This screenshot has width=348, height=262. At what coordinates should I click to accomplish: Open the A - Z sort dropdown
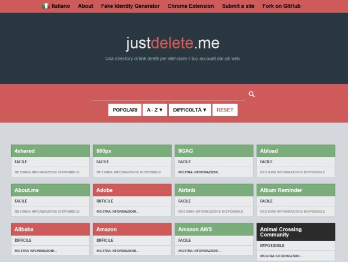[x=155, y=110]
